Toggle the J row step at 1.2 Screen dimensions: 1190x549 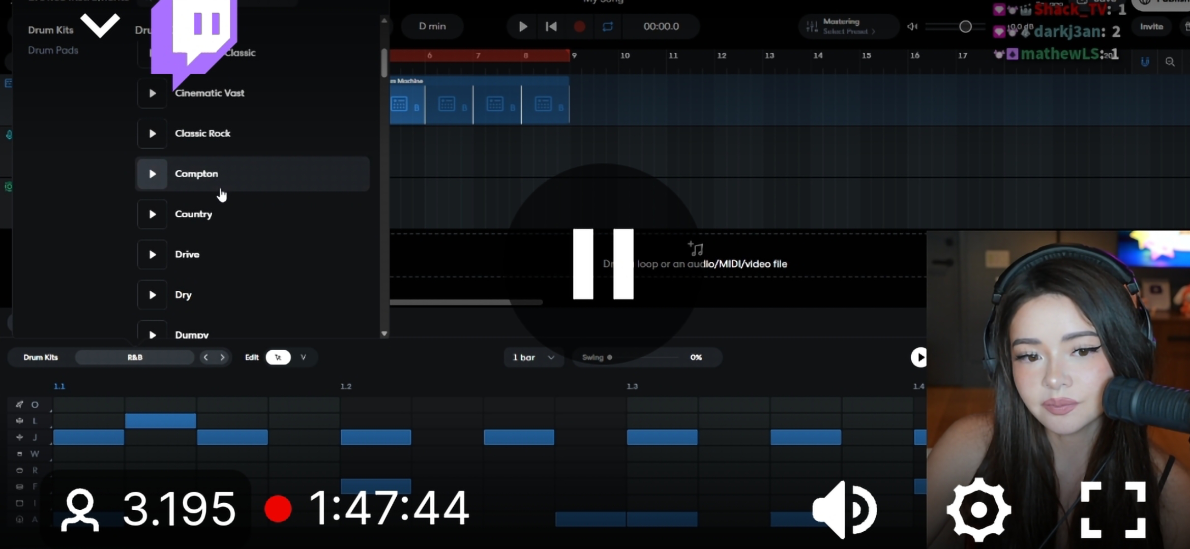[376, 437]
